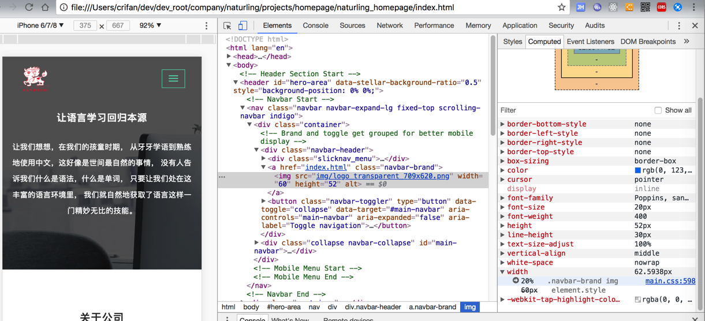The height and width of the screenshot is (321, 705).
Task: Toggle the red CORS extension
Action: click(x=662, y=8)
